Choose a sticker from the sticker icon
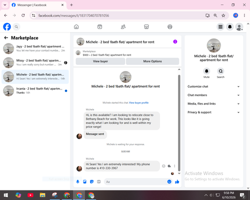 click(91, 181)
